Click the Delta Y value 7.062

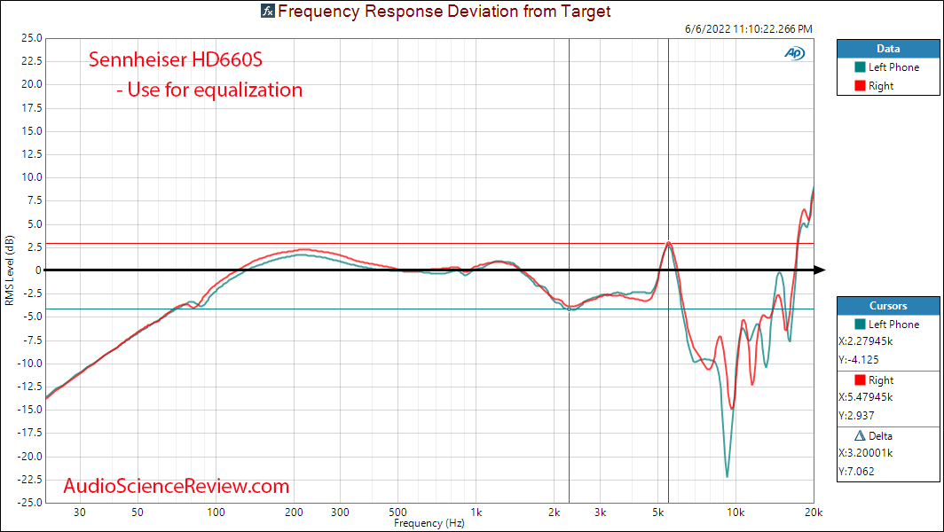[856, 472]
